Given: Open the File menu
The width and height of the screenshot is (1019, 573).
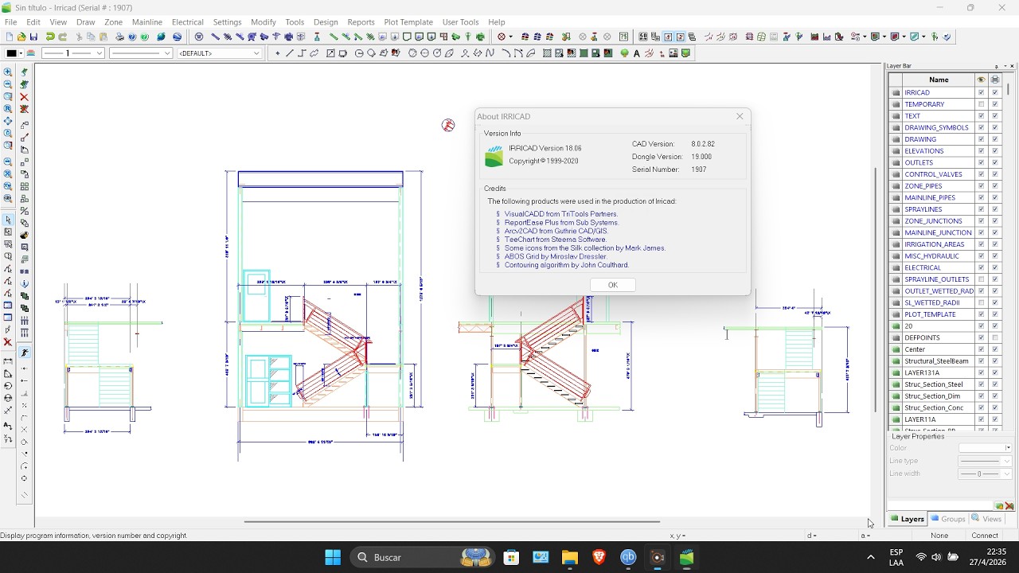Looking at the screenshot, I should (x=11, y=22).
